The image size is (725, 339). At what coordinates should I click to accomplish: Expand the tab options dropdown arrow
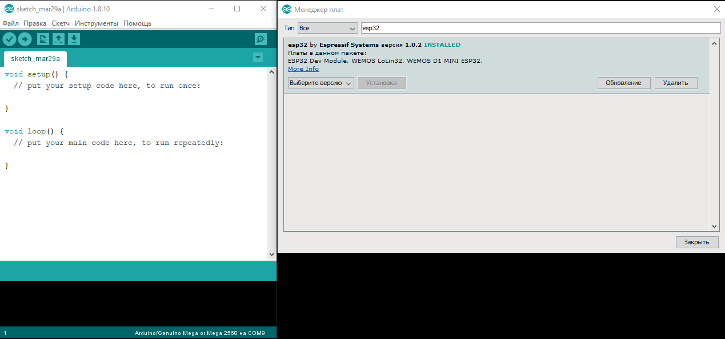pos(258,57)
